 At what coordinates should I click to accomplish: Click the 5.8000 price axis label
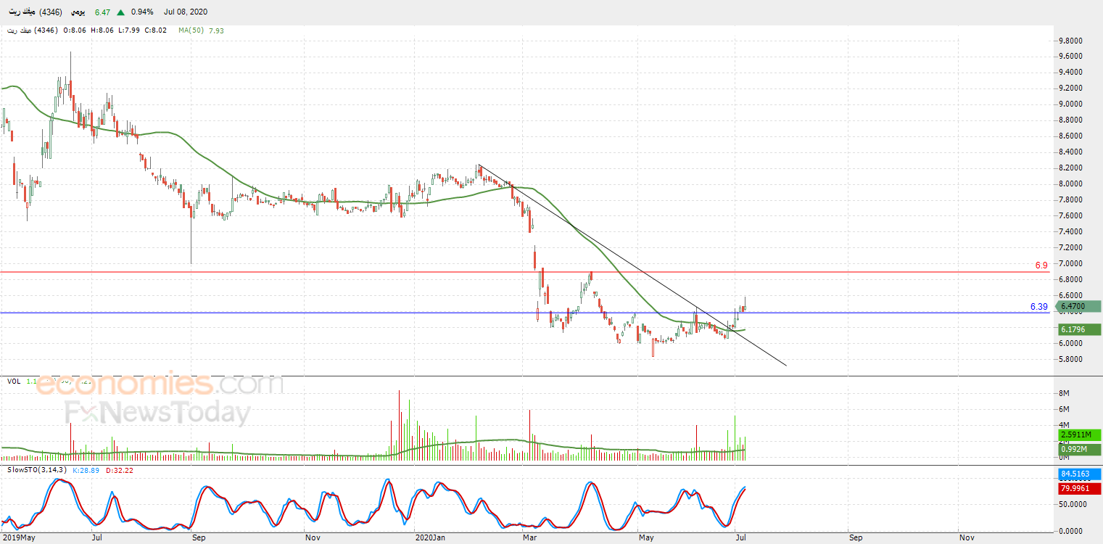(1072, 359)
